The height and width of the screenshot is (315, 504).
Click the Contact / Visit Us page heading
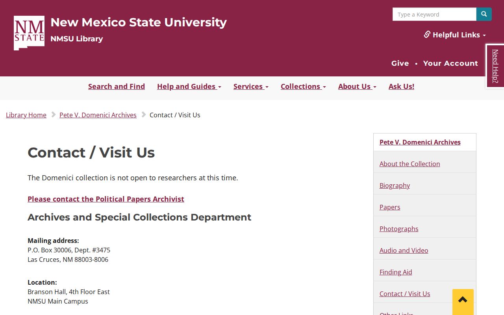point(91,152)
